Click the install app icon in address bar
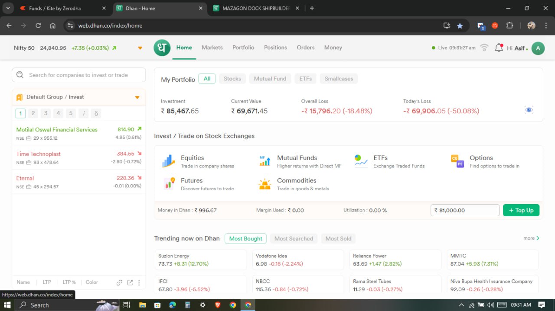The image size is (555, 311). point(447,26)
